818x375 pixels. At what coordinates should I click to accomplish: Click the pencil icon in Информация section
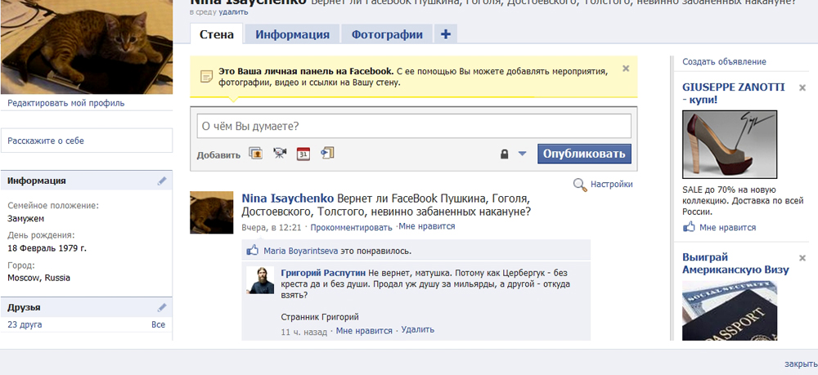point(162,181)
